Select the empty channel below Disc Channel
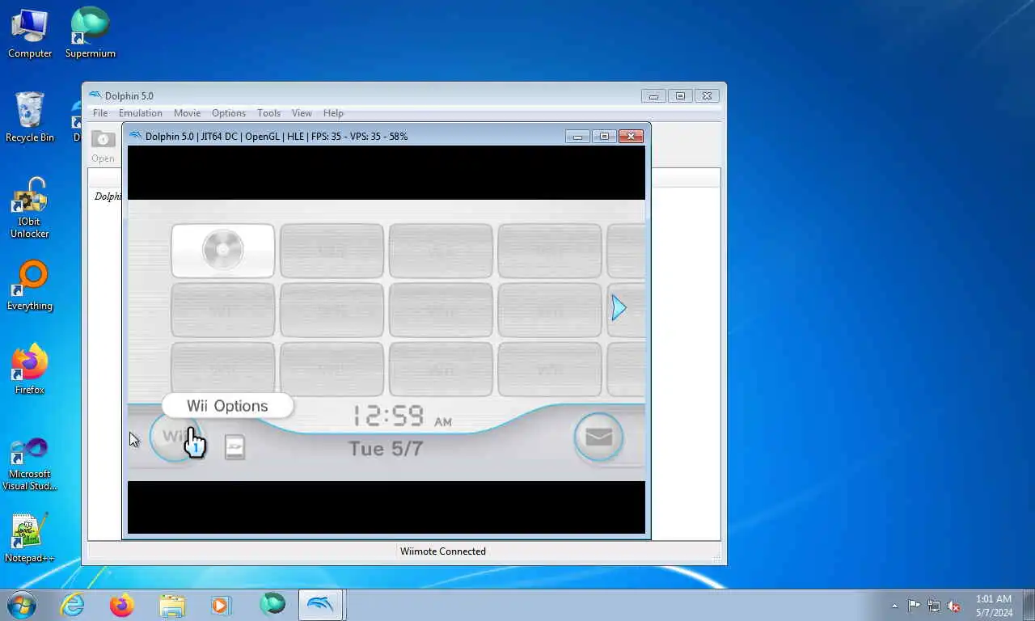Screen dimensions: 1035x621 [x=222, y=310]
